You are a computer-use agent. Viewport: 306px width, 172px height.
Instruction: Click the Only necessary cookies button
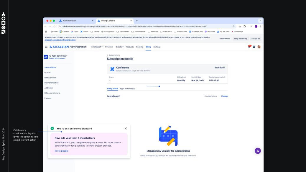pos(241,39)
